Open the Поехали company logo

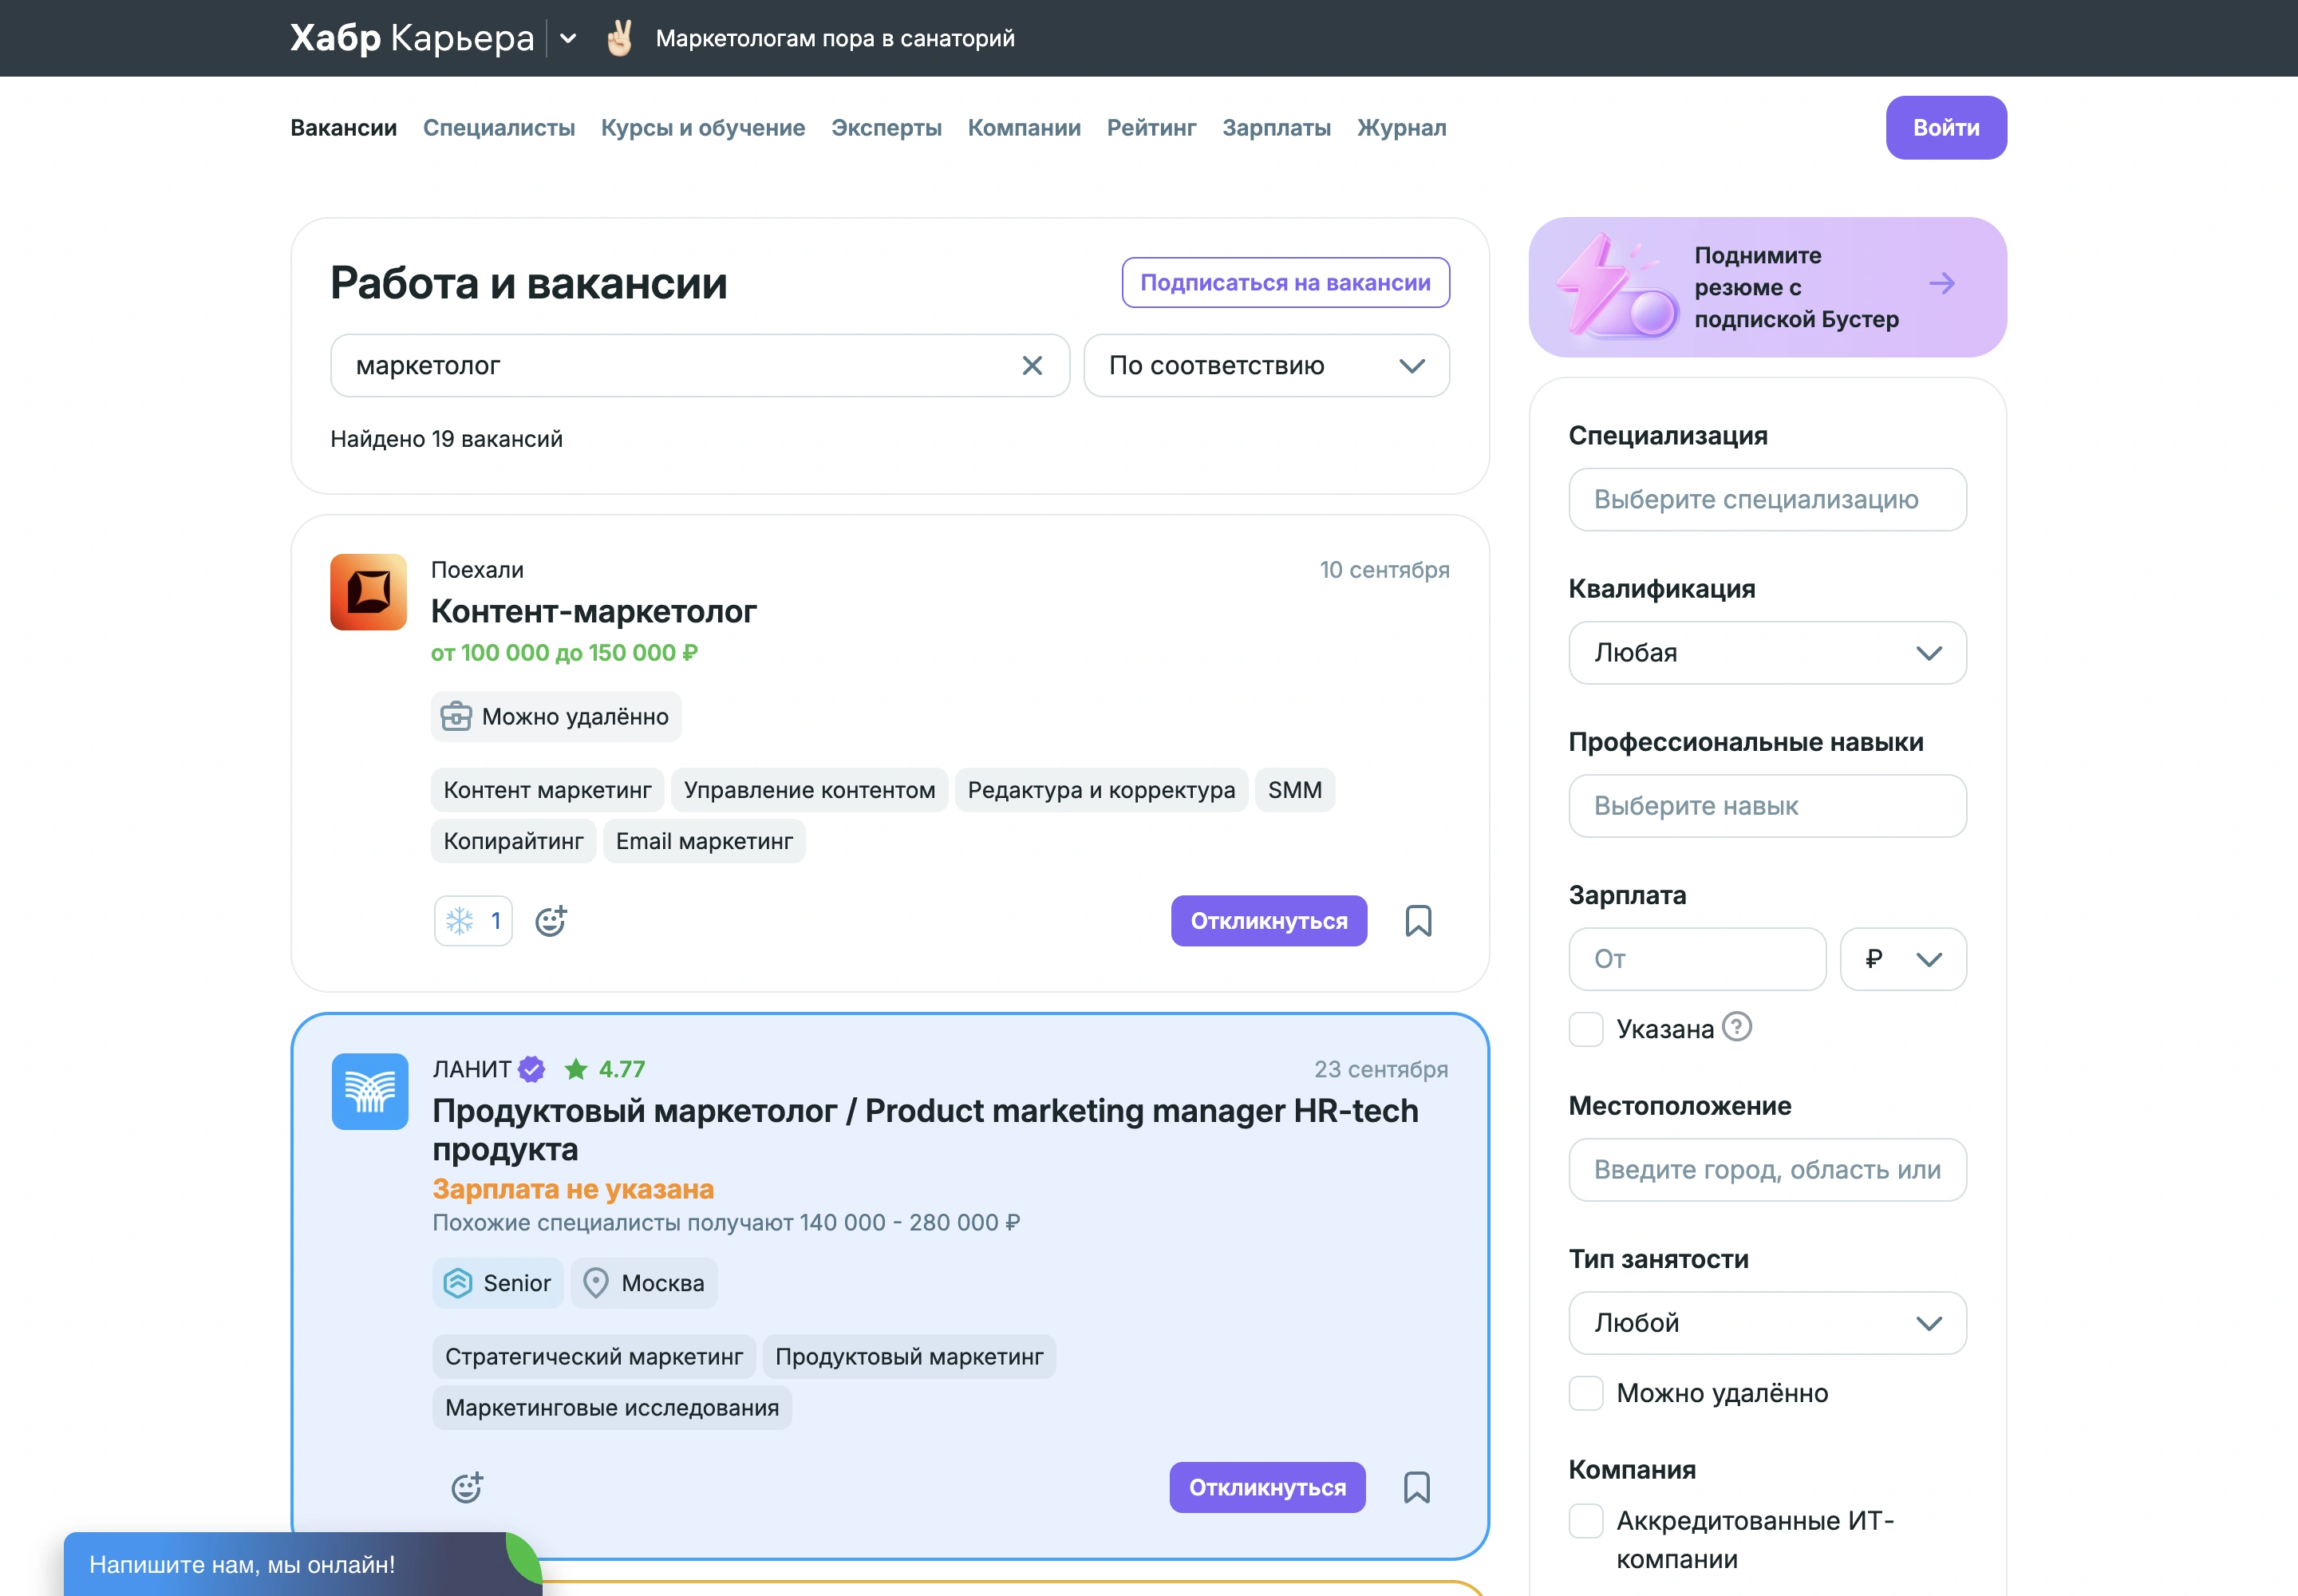pyautogui.click(x=368, y=592)
